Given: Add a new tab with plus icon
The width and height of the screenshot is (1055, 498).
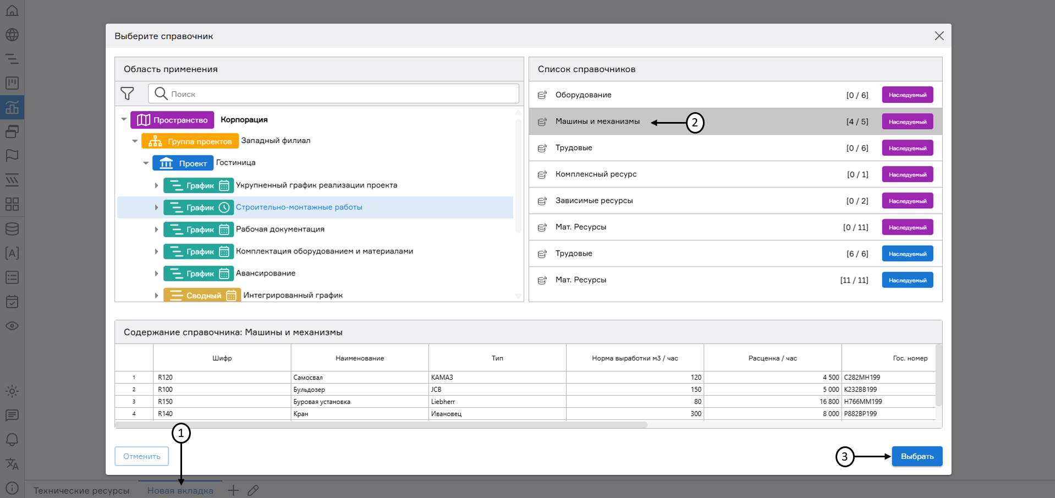Looking at the screenshot, I should [x=233, y=490].
